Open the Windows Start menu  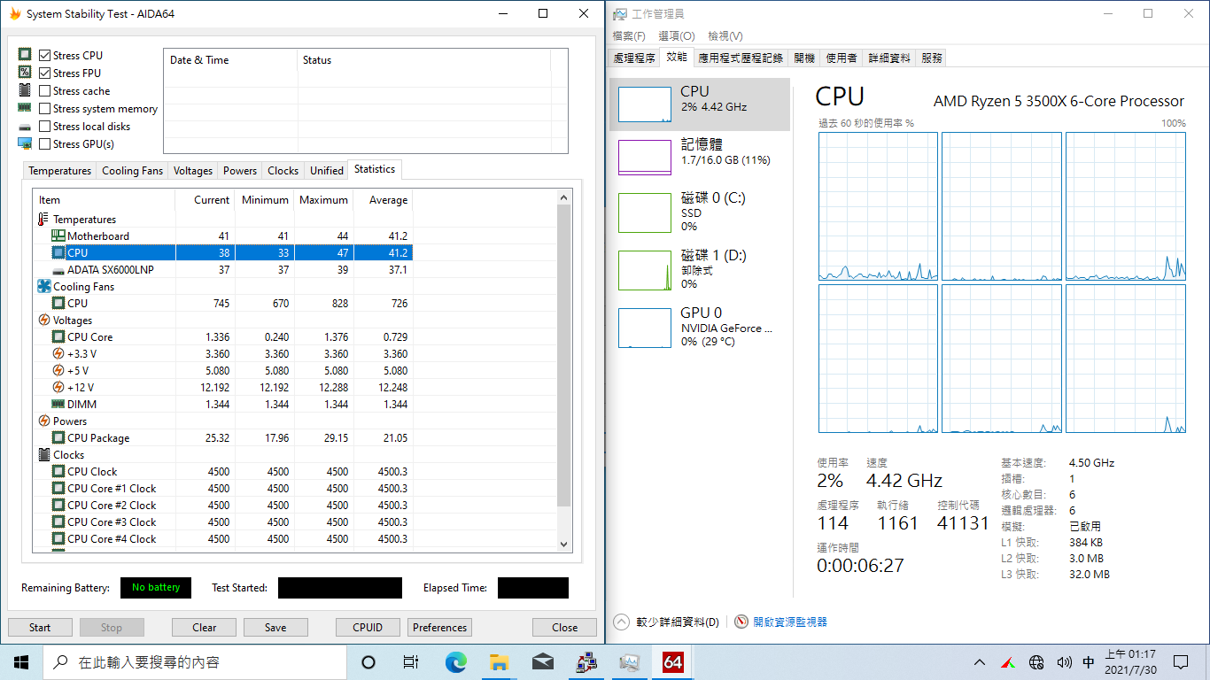coord(21,662)
